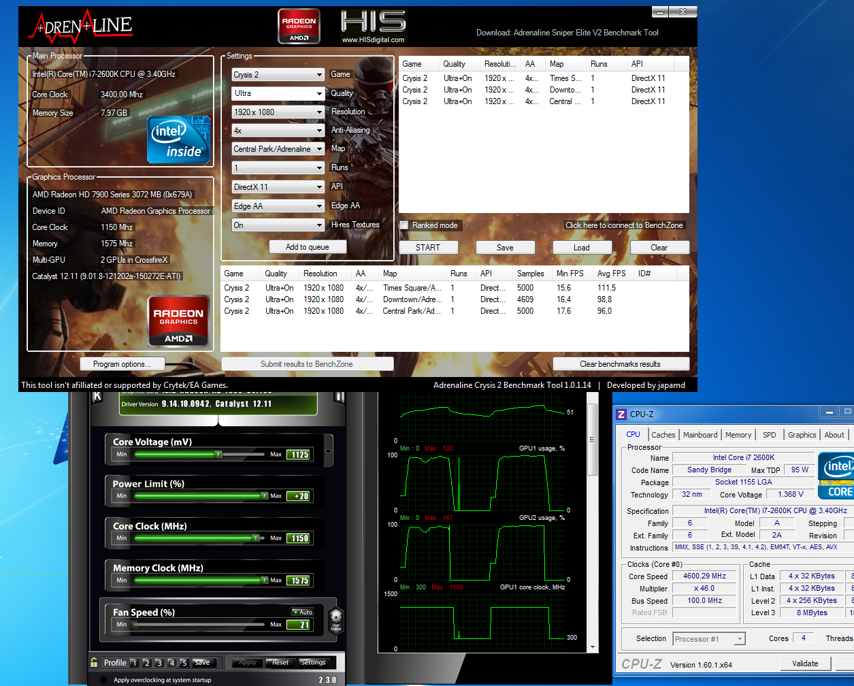Click the info button in Afterburner header
Viewport: 854px width, 686px height.
[x=339, y=397]
